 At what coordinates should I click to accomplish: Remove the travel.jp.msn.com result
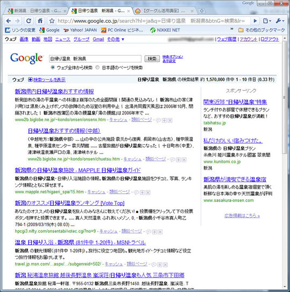point(165,265)
